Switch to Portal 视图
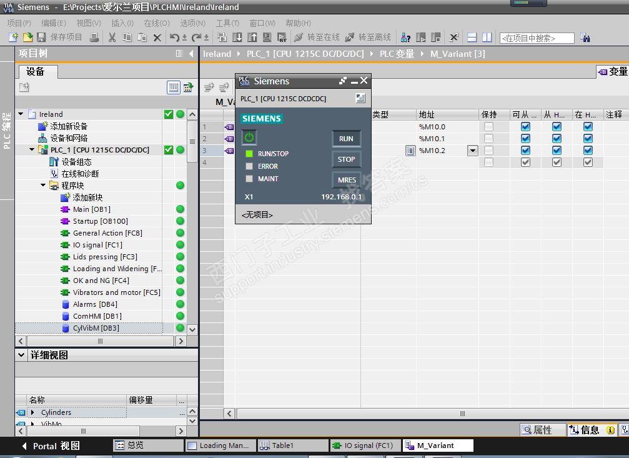629x458 pixels. tap(50, 446)
